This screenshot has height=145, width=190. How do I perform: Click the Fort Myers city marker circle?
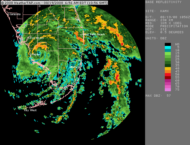tap(29, 38)
